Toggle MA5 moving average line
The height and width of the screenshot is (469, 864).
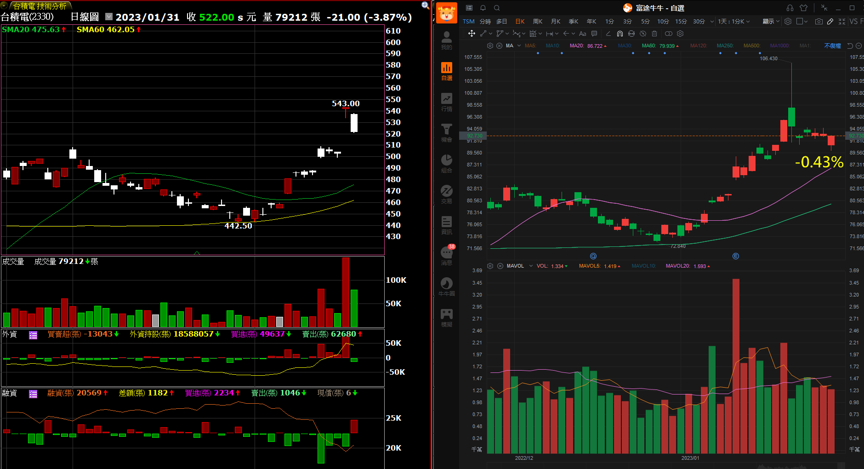tap(531, 46)
